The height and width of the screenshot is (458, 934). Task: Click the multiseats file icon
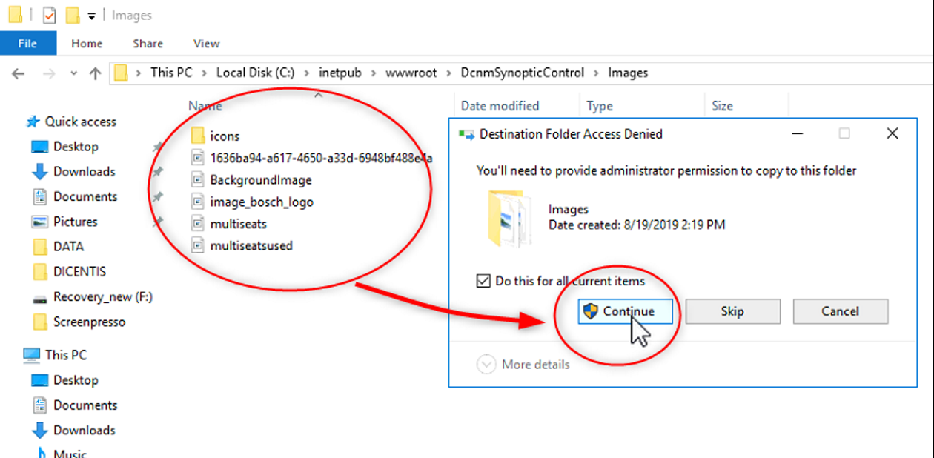[197, 223]
